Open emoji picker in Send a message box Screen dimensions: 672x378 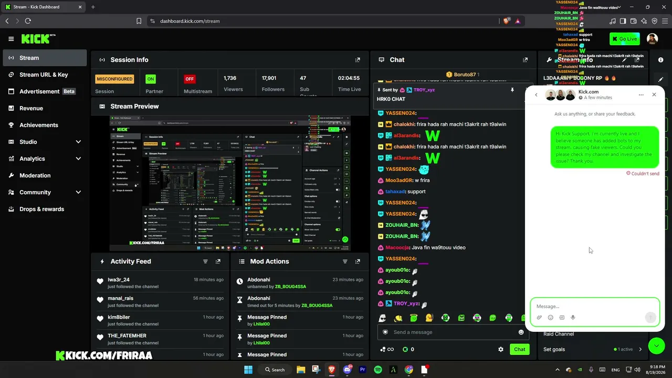point(521,332)
